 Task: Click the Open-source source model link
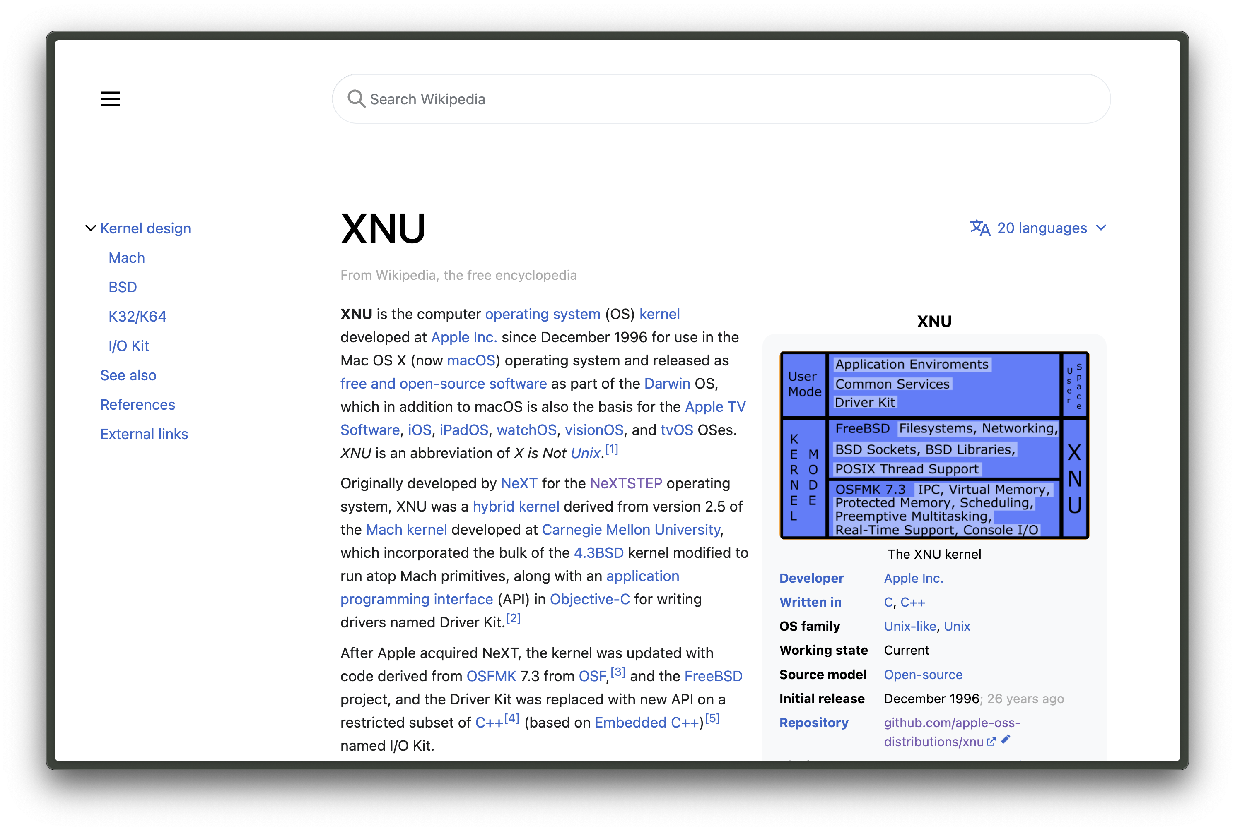pos(922,674)
